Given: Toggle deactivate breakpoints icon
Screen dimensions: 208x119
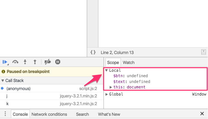Looking at the screenshot, I should coord(48,62).
